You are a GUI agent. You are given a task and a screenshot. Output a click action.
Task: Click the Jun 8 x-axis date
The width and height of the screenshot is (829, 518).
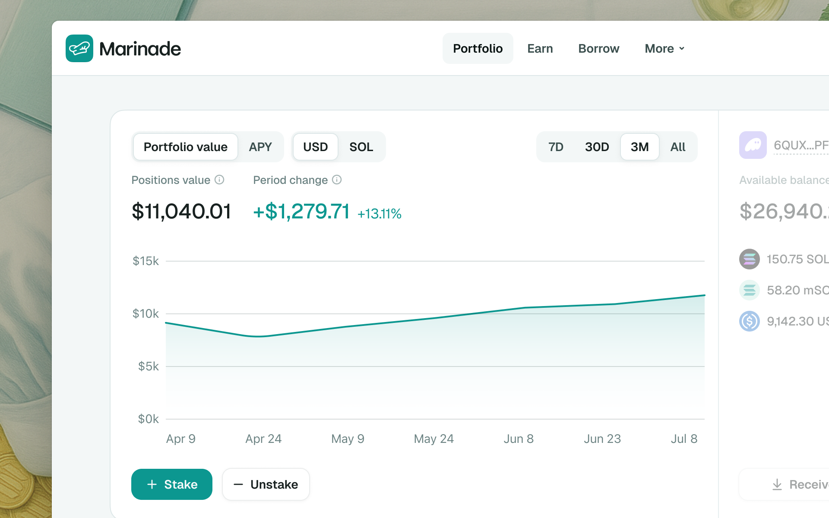pyautogui.click(x=519, y=439)
